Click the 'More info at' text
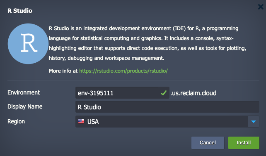 (x=63, y=71)
